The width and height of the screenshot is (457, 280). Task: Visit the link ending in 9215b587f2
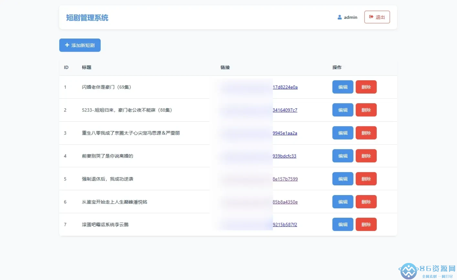[x=285, y=225]
